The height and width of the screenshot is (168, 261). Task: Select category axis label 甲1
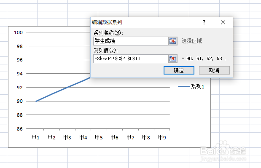[x=35, y=137]
